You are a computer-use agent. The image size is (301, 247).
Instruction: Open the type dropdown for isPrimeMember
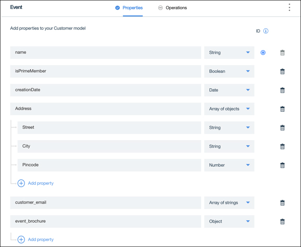(229, 71)
